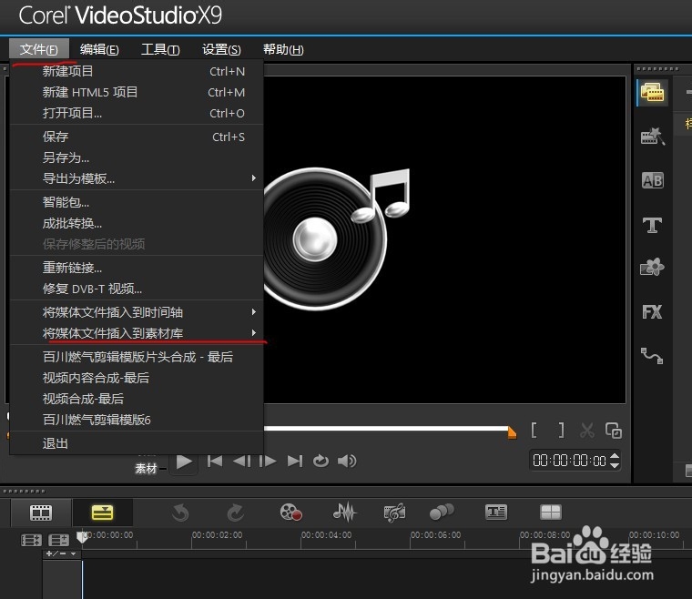
Task: Choose 打开项目... menu entry
Action: (x=136, y=113)
